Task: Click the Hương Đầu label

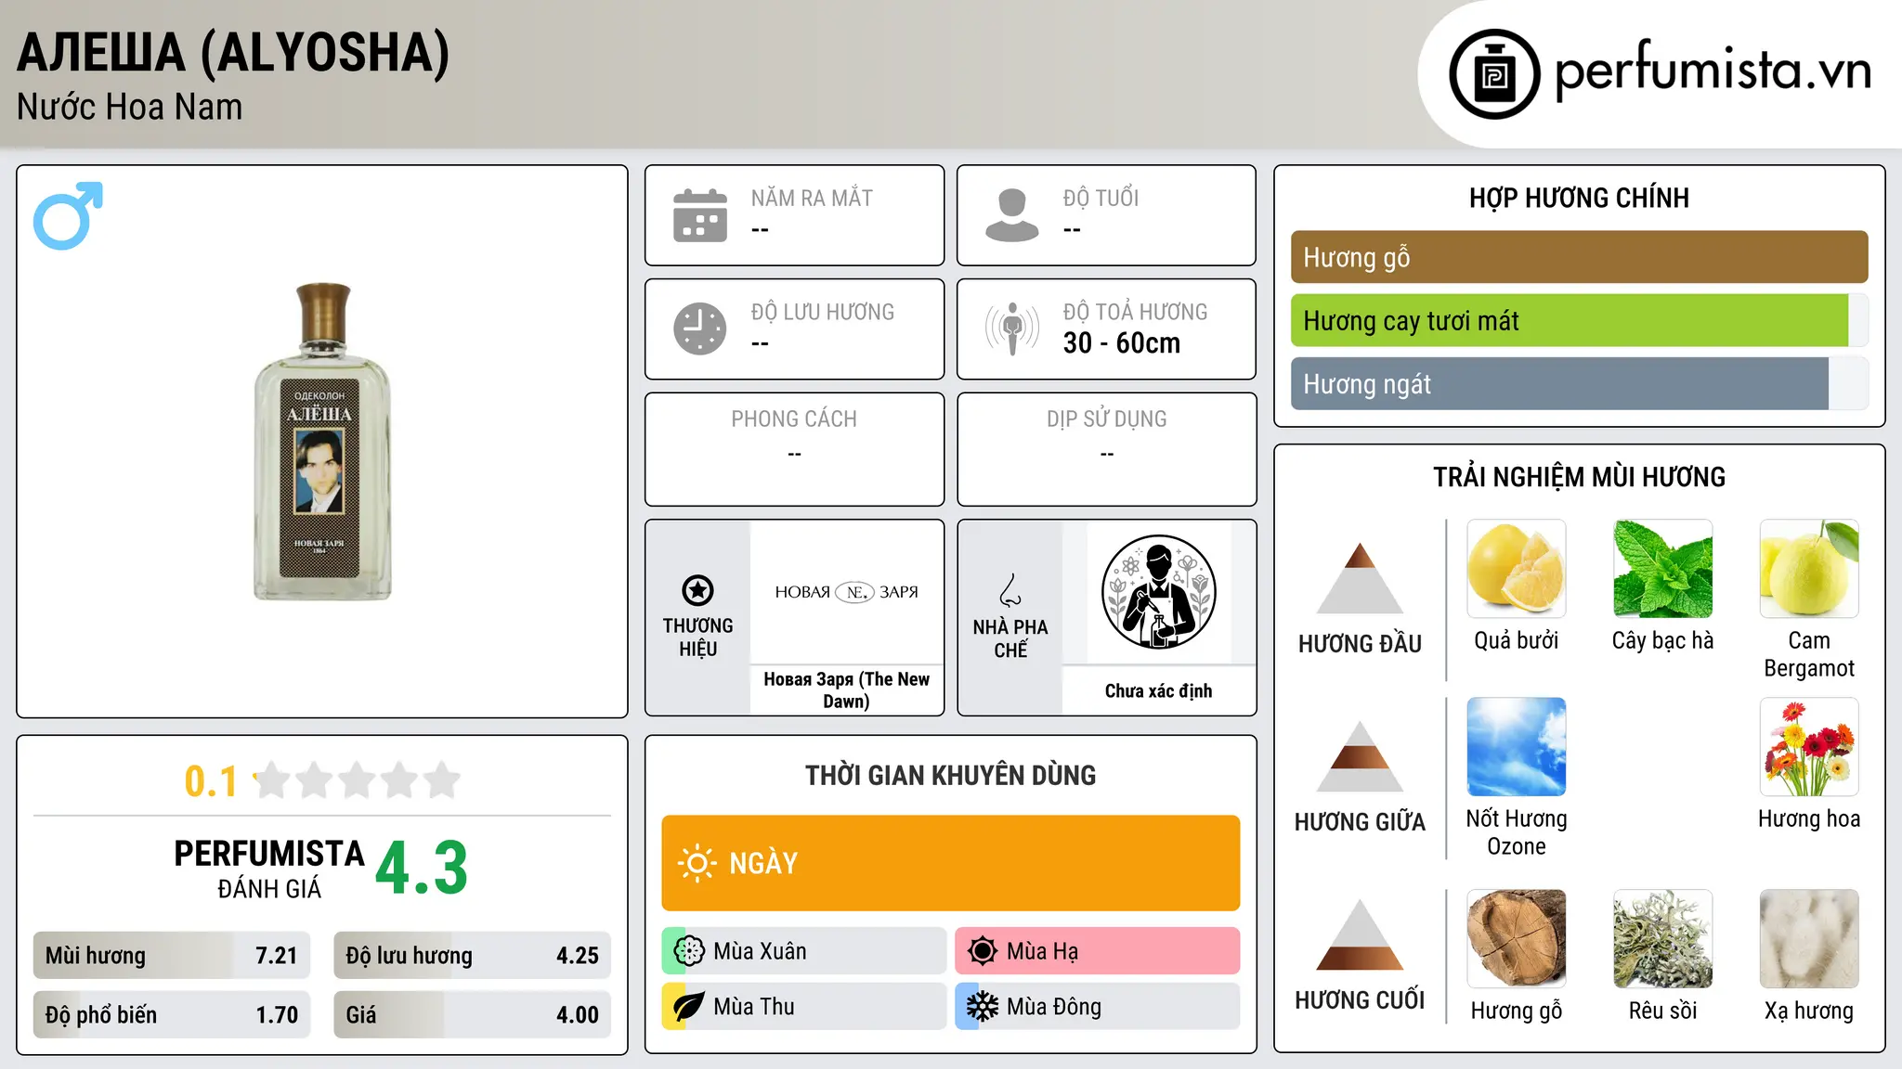Action: (1360, 644)
